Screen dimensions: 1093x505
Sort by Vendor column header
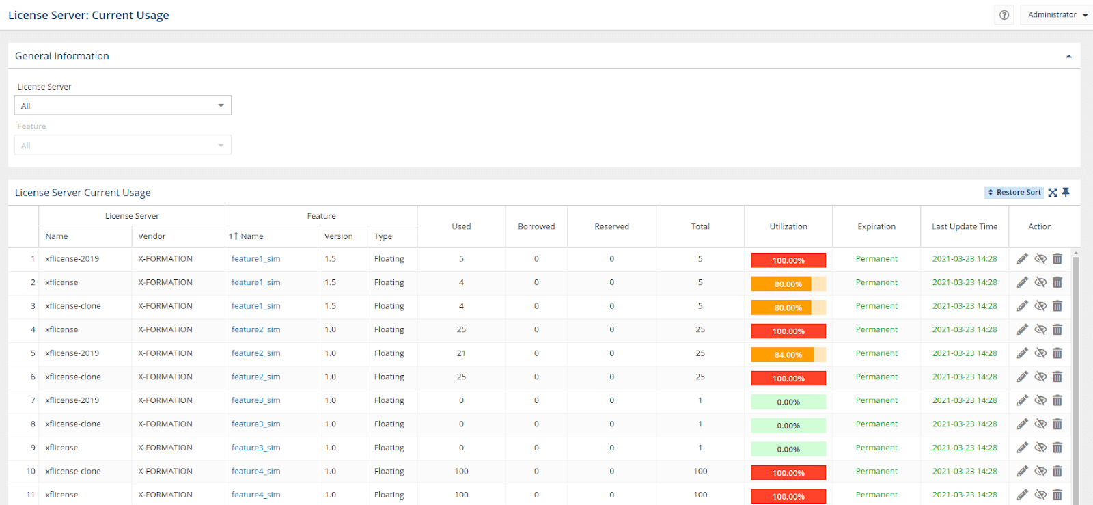point(178,236)
